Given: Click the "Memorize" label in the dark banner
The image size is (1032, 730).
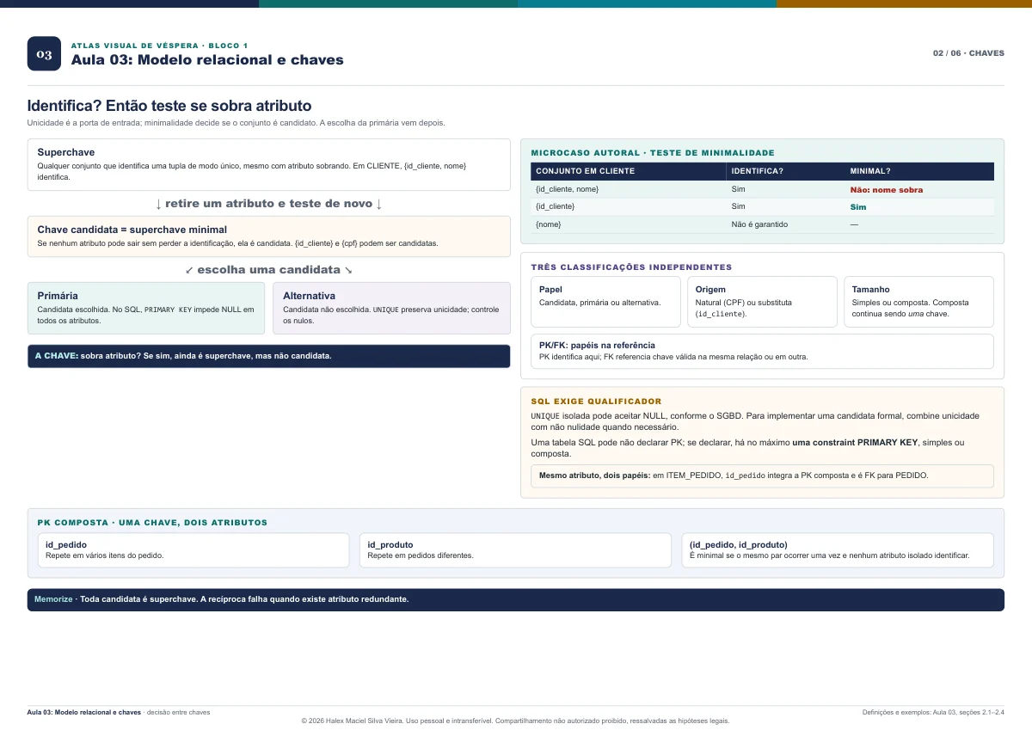Looking at the screenshot, I should coord(53,599).
